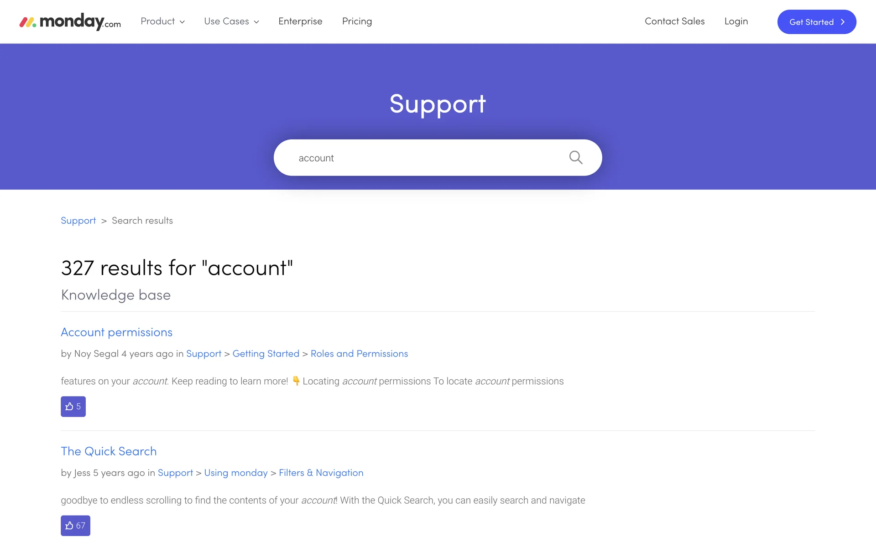Open The Quick Search article
Screen dimensions: 876x547
pyautogui.click(x=109, y=451)
